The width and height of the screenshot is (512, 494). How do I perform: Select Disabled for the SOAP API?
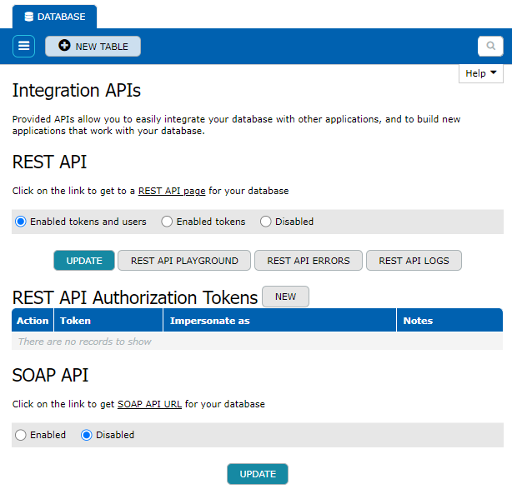tap(87, 435)
